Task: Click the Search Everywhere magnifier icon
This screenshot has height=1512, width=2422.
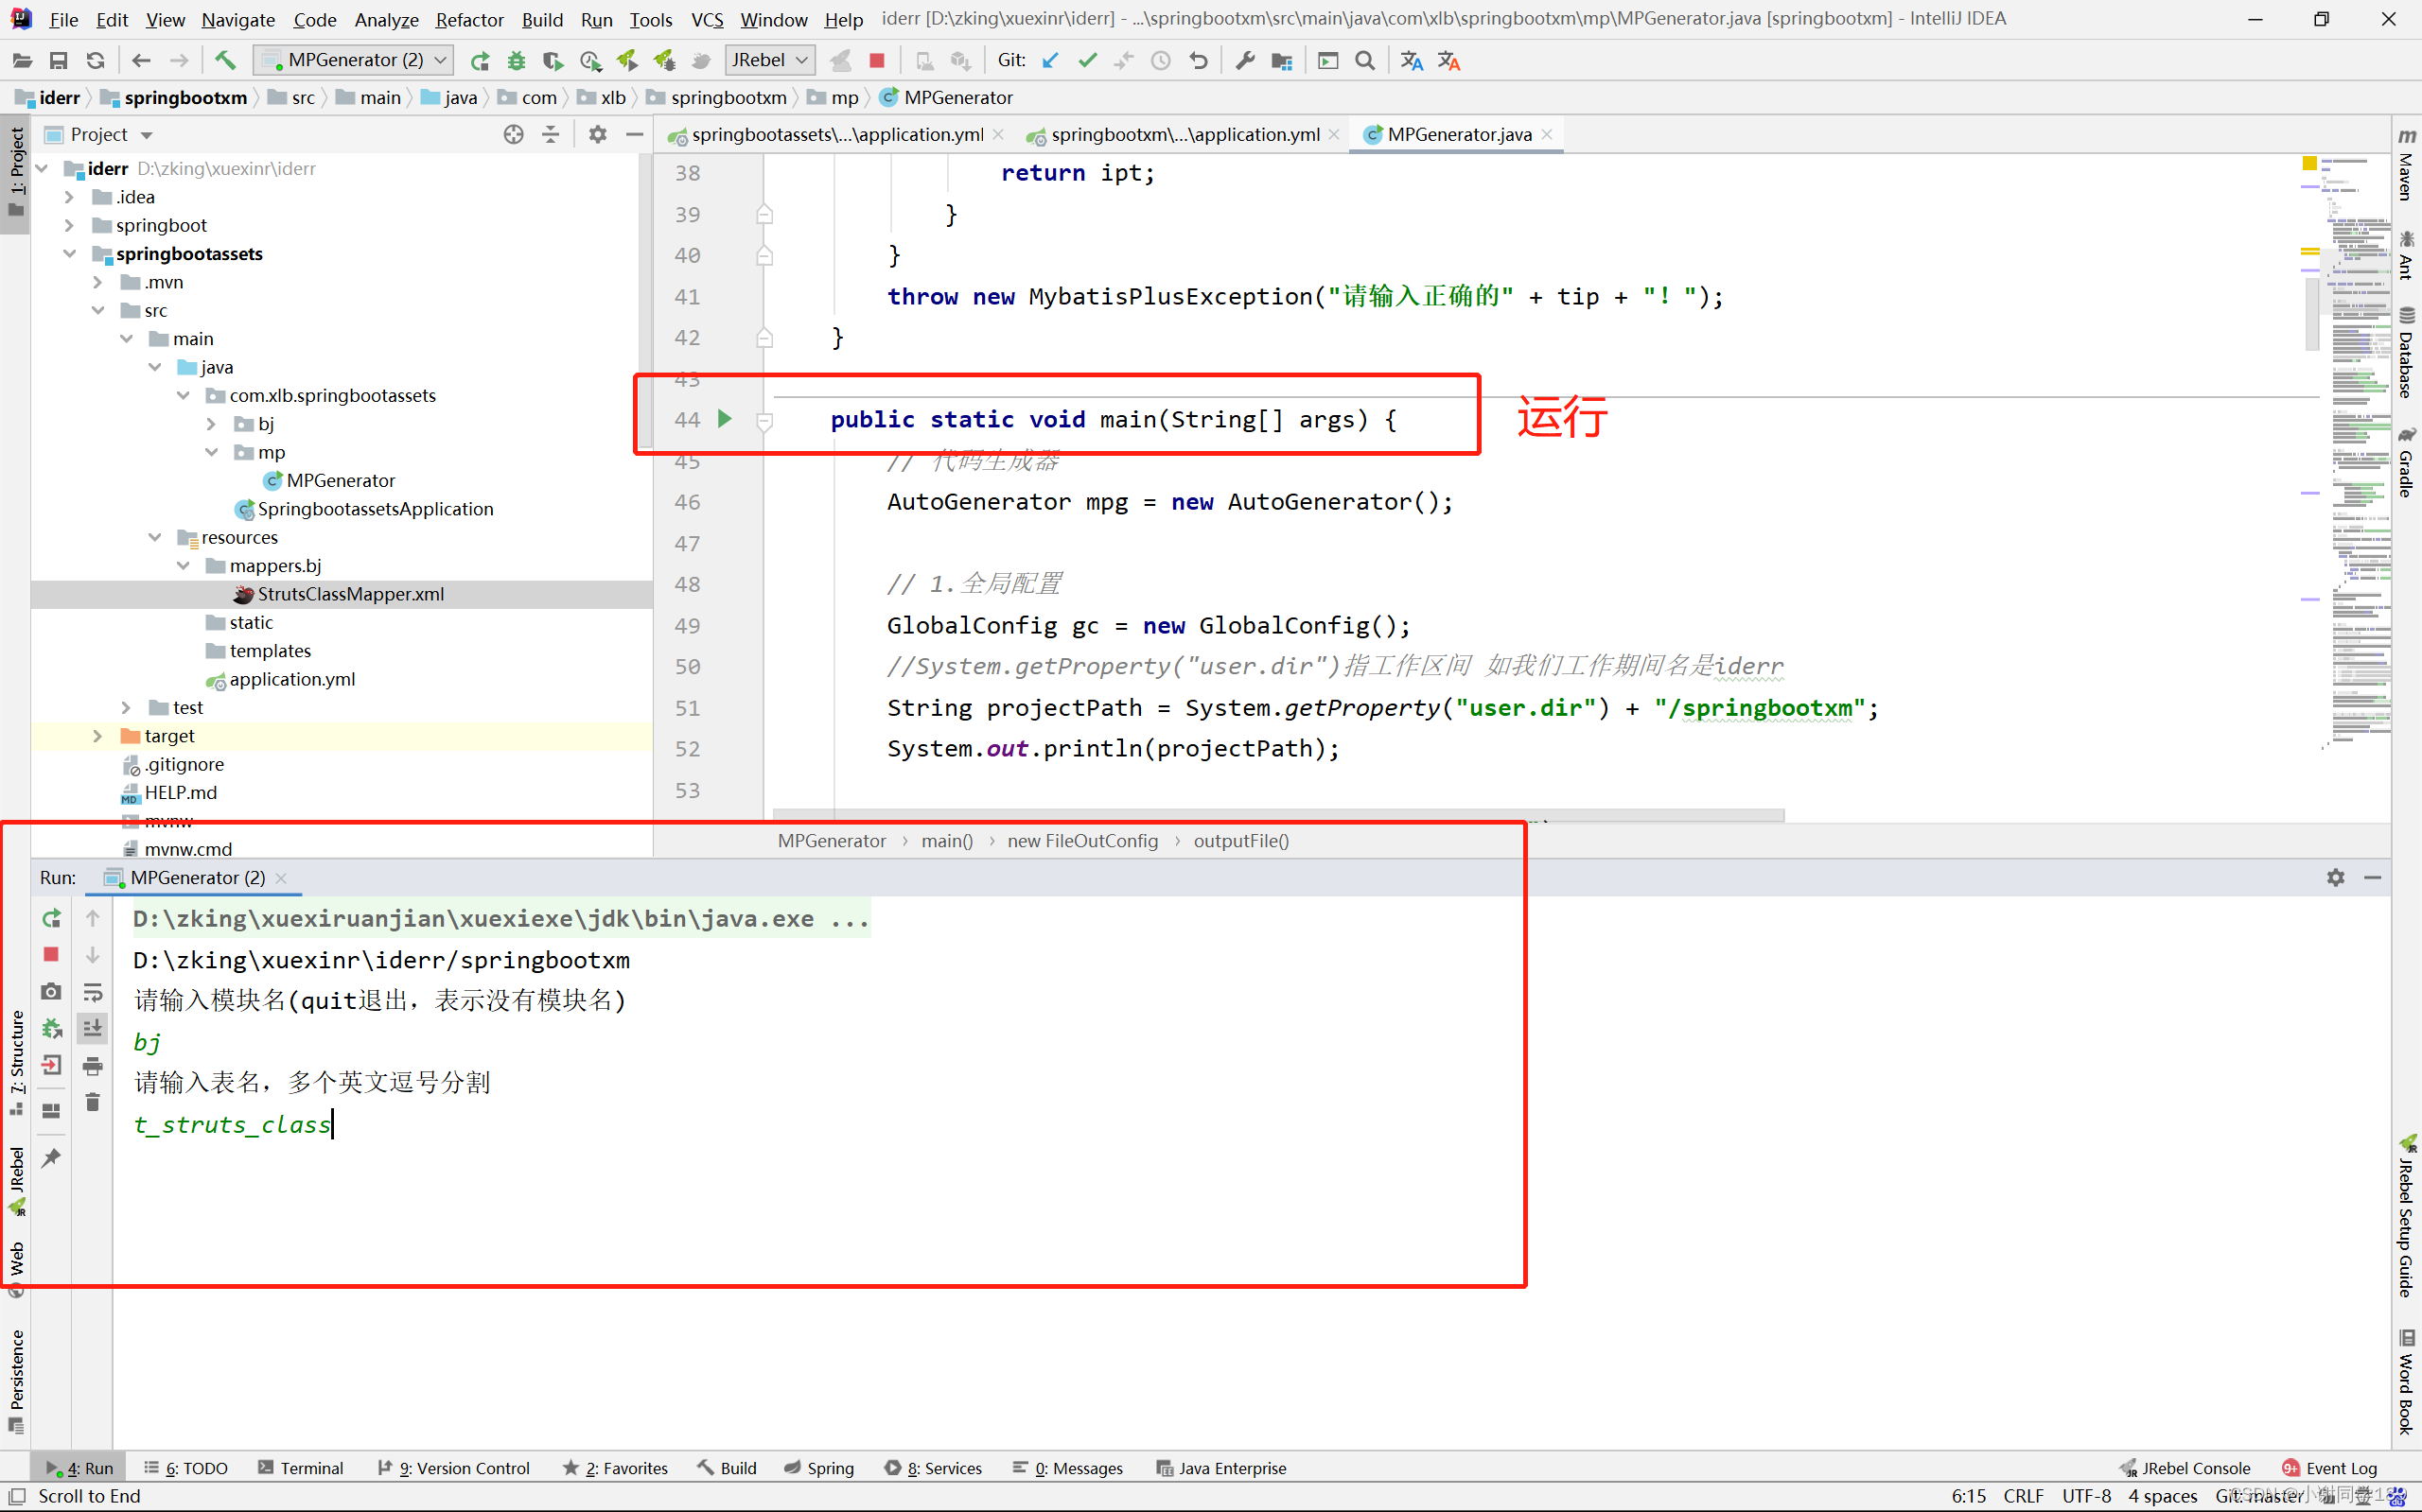Action: tap(1364, 60)
